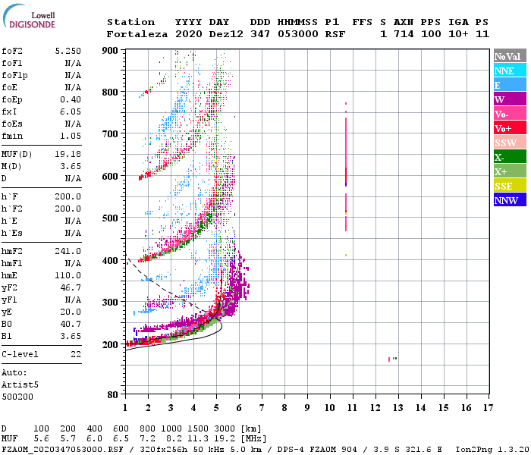Viewport: 531px width, 455px height.
Task: Click the foEs N/A value
Action: (73, 124)
